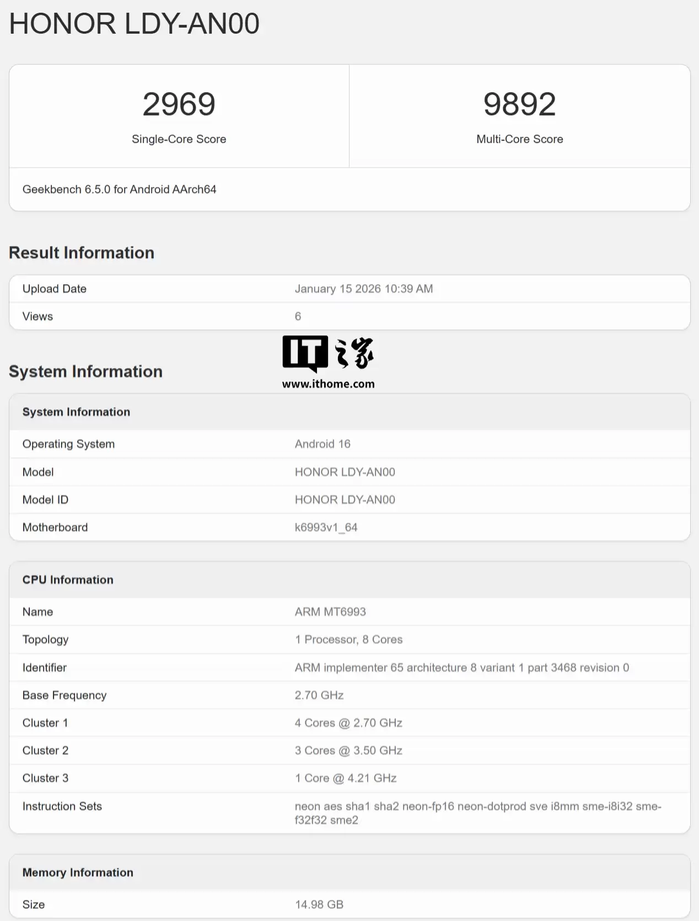Click the Instruction Sets value text
Screen dimensions: 699x921
(x=477, y=813)
